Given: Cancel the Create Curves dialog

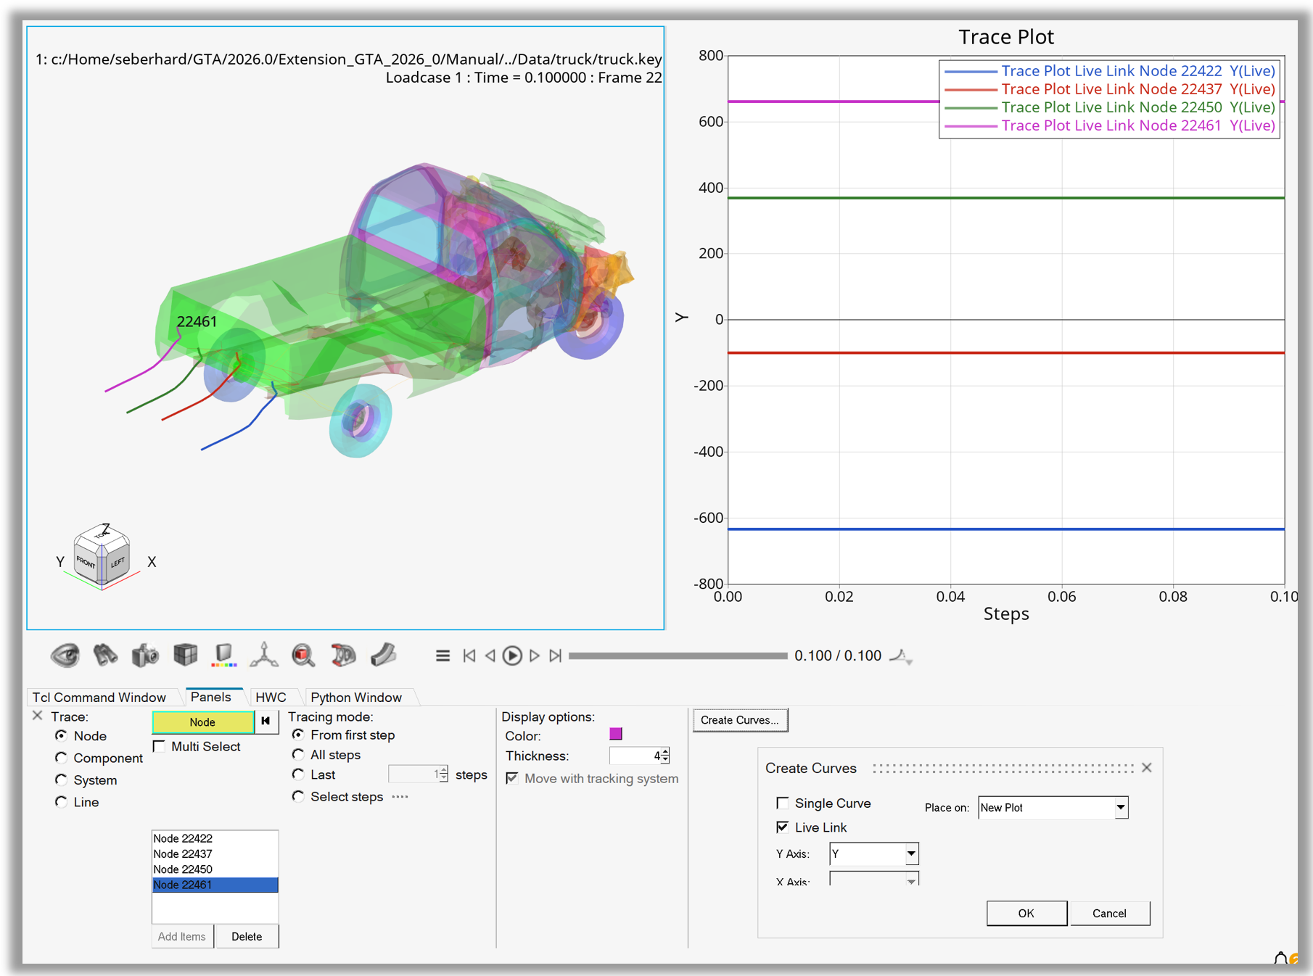Looking at the screenshot, I should pyautogui.click(x=1109, y=913).
